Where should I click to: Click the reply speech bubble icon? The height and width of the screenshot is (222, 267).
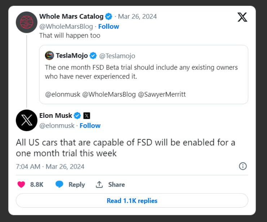60,185
